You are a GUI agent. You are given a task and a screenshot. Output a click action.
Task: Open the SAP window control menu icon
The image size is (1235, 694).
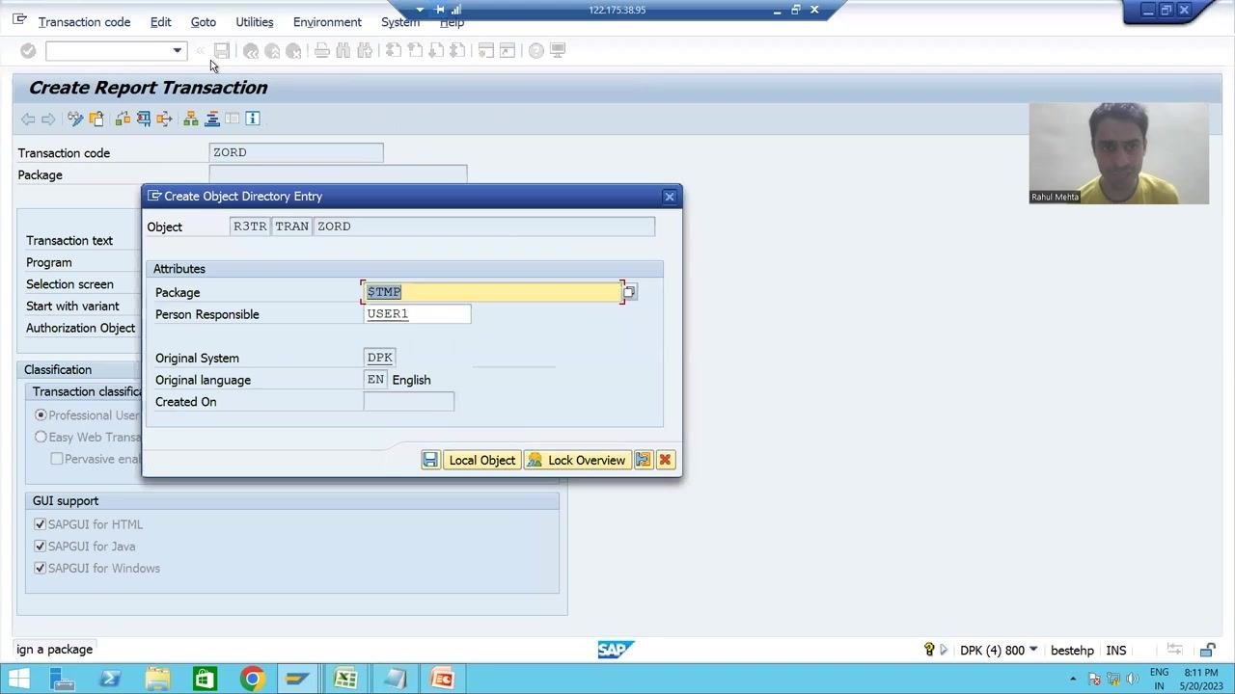19,21
